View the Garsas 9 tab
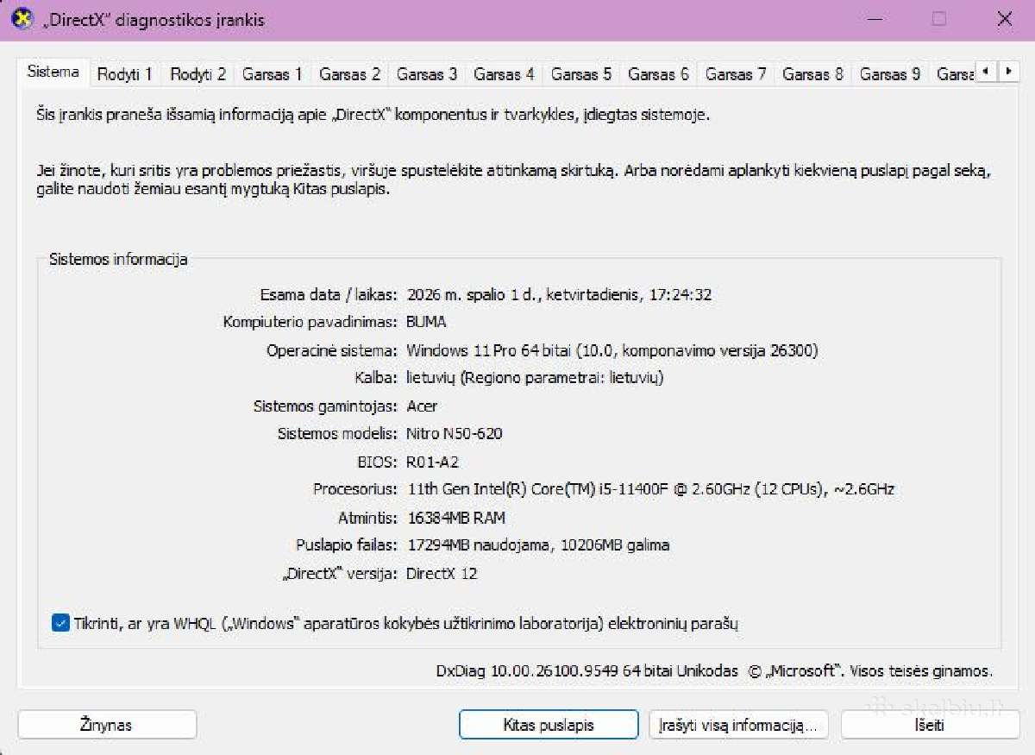This screenshot has width=1035, height=755. 890,74
